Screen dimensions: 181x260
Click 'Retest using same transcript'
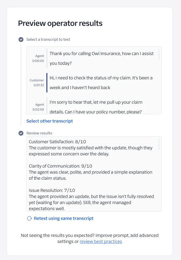coord(63,218)
